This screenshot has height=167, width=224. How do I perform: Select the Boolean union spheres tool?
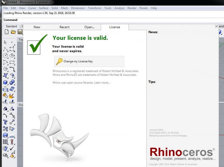pyautogui.click(x=12, y=82)
